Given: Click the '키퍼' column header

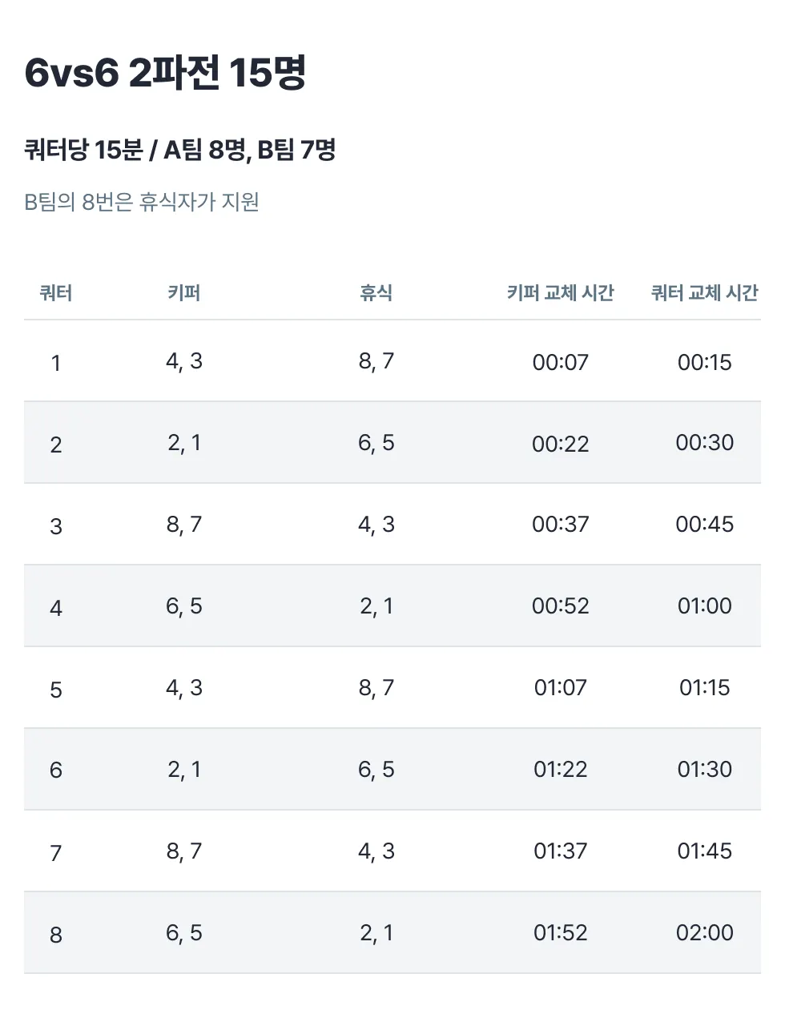Looking at the screenshot, I should point(184,293).
